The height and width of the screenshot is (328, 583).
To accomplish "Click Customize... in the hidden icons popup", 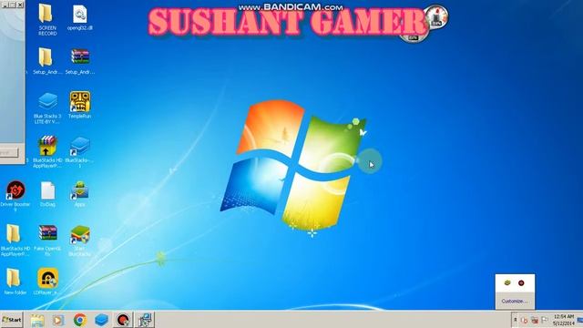I will click(515, 302).
